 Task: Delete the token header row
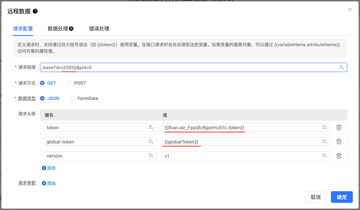[x=339, y=127]
